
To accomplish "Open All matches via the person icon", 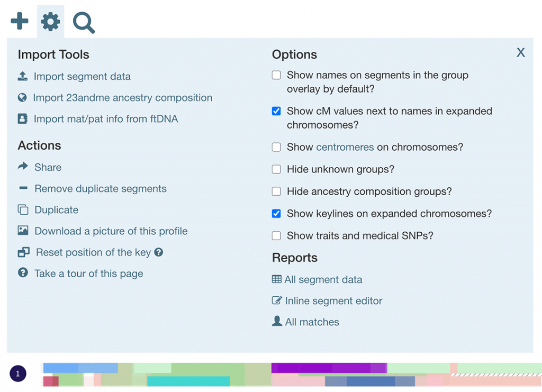I will 276,321.
